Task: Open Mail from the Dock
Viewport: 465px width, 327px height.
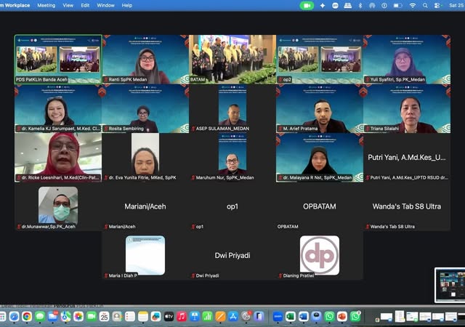Action: (x=53, y=317)
